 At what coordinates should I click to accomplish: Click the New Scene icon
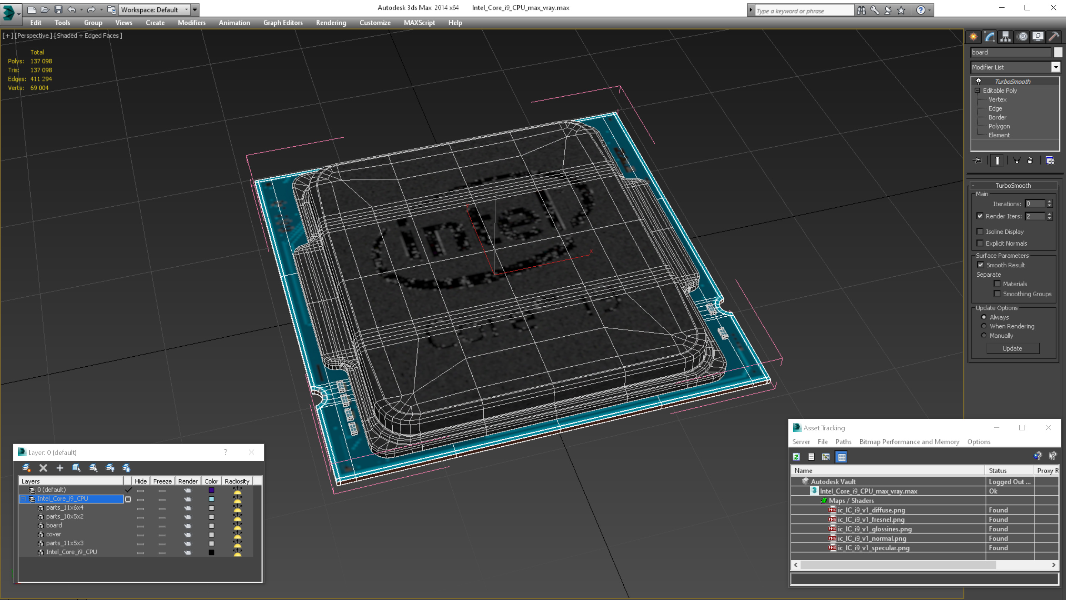31,10
